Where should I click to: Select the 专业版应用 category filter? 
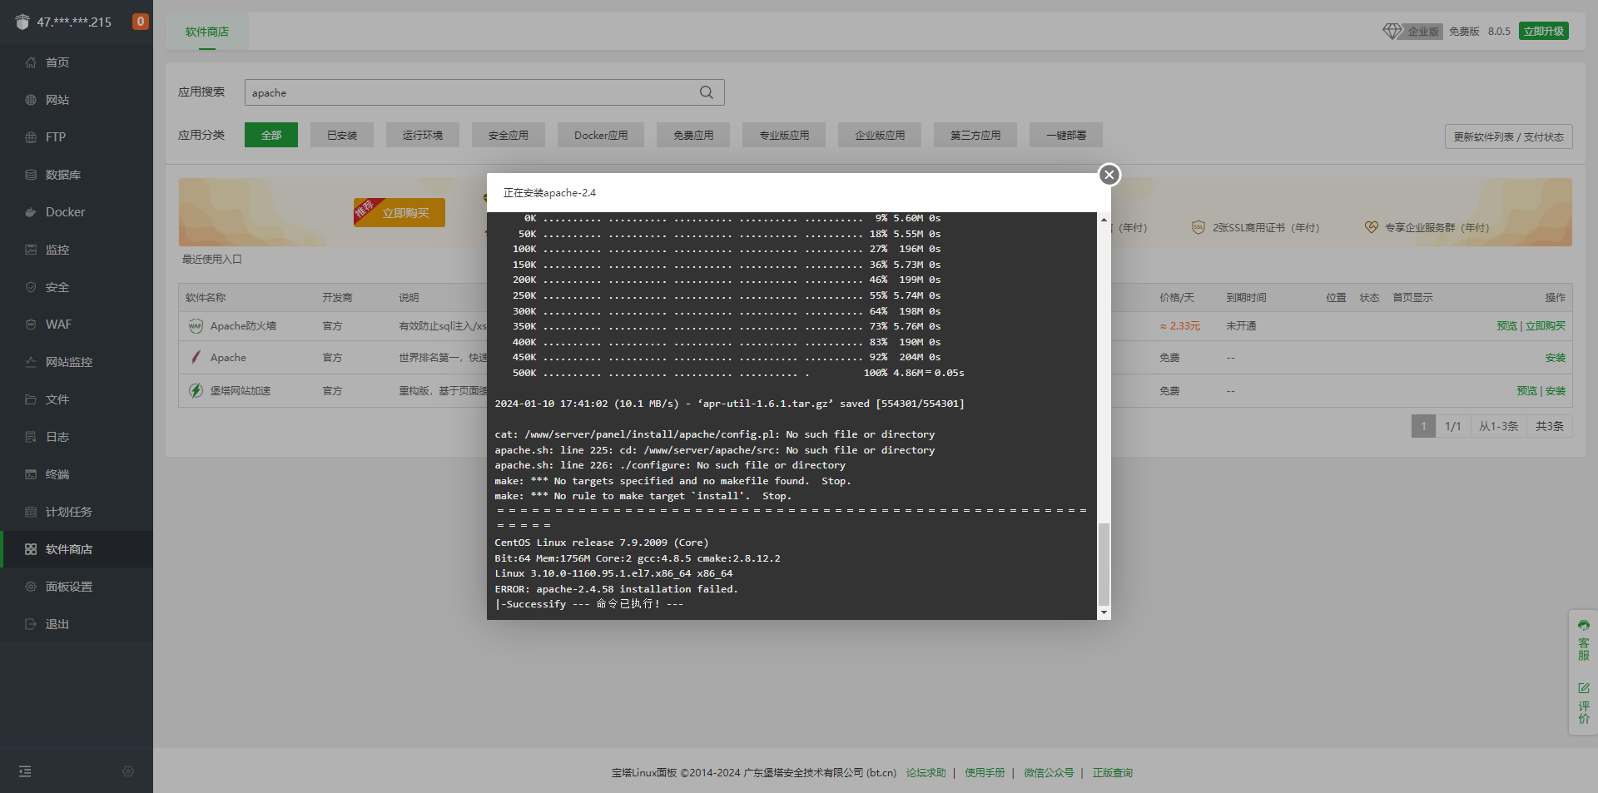tap(784, 135)
